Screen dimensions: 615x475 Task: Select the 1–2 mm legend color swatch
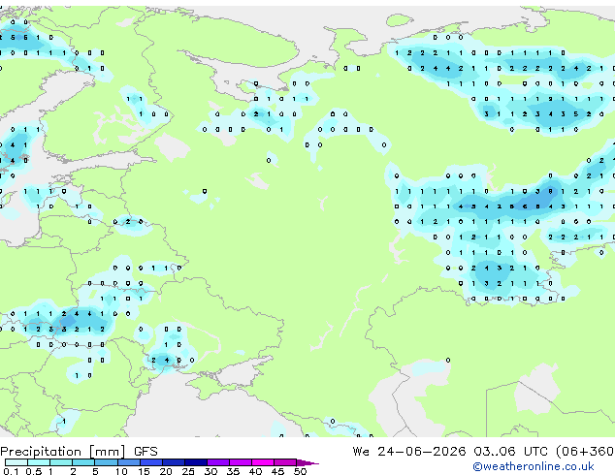point(61,462)
